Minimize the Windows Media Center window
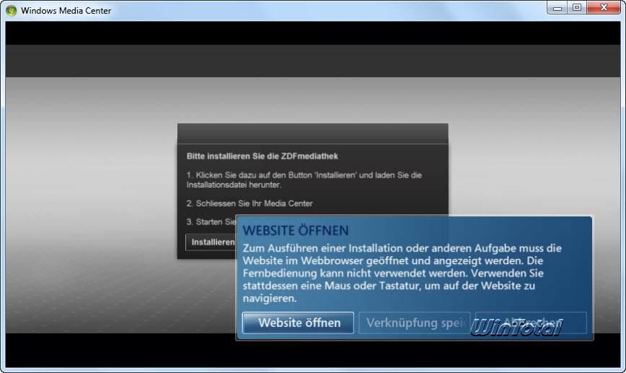This screenshot has height=373, width=626. (557, 8)
